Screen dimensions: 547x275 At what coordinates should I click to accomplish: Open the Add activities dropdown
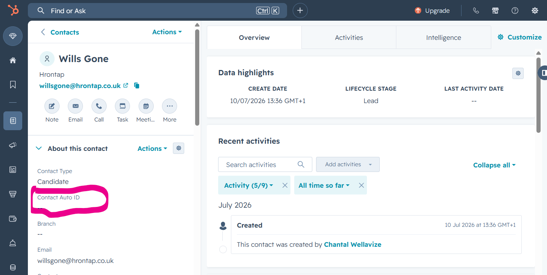(348, 164)
